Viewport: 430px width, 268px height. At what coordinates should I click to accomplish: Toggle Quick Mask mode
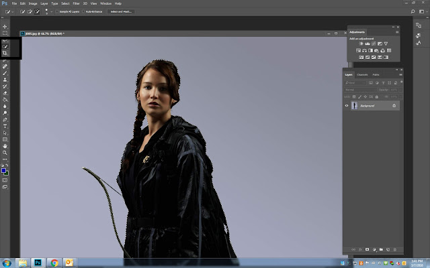pos(5,180)
